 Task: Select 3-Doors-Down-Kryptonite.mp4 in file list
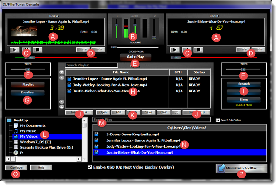(x=180, y=135)
